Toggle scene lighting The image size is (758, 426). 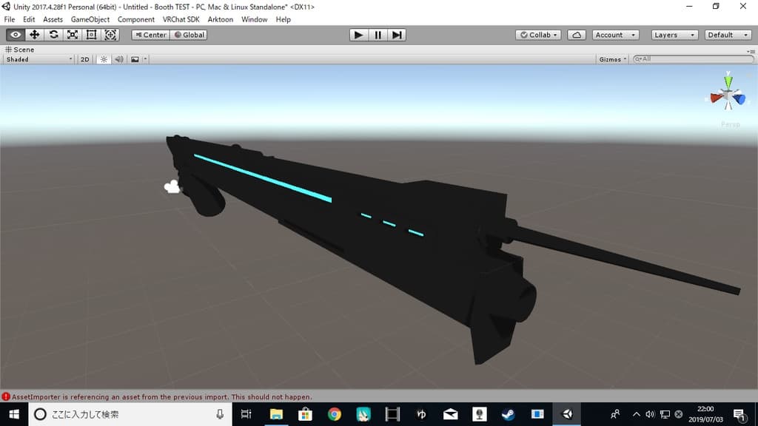coord(104,59)
